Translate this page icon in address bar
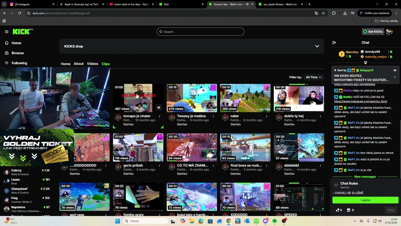The width and height of the screenshot is (401, 226). tap(316, 13)
